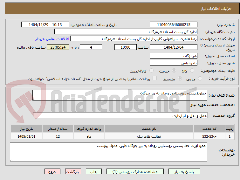Toggle the اسناد خزانه اسلامی payment checkbox
Image resolution: width=240 pixels, height=180 pixels.
pos(155,78)
